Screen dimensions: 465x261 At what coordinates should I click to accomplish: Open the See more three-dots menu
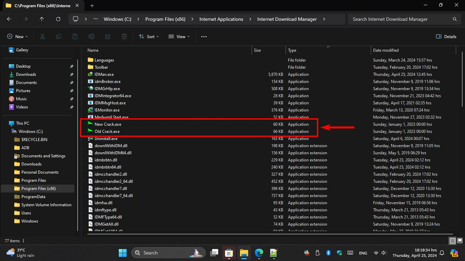pos(204,37)
